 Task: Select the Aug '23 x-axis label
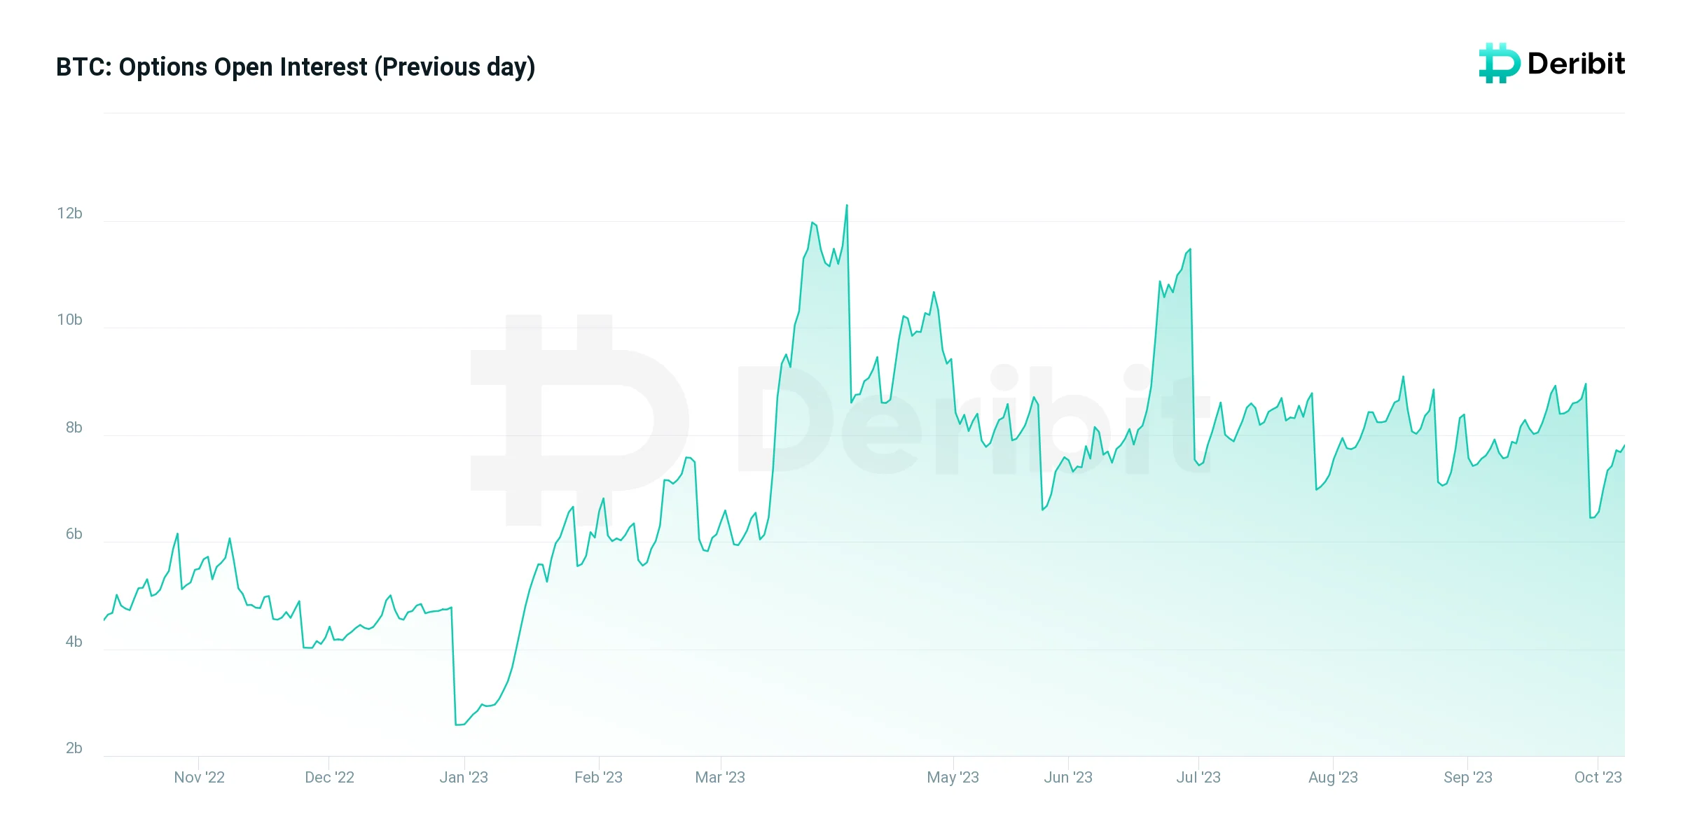click(x=1333, y=777)
